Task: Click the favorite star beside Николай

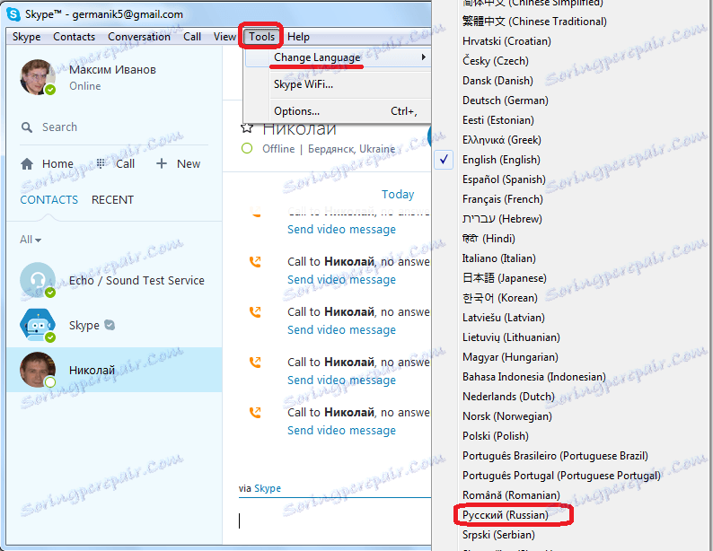Action: [246, 128]
